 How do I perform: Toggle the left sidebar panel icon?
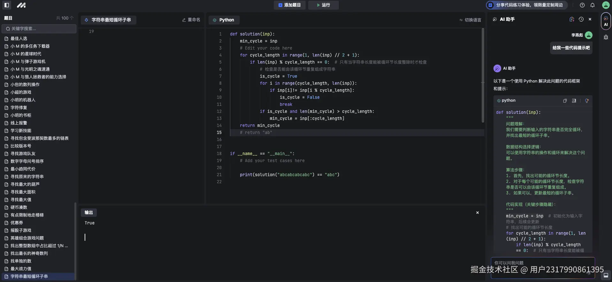pyautogui.click(x=7, y=5)
